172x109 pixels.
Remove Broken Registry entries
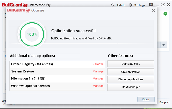tap(98, 64)
